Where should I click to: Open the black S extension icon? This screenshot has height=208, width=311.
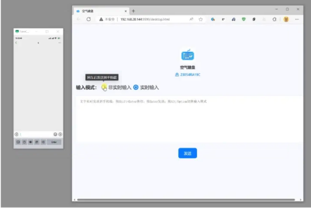(254, 19)
